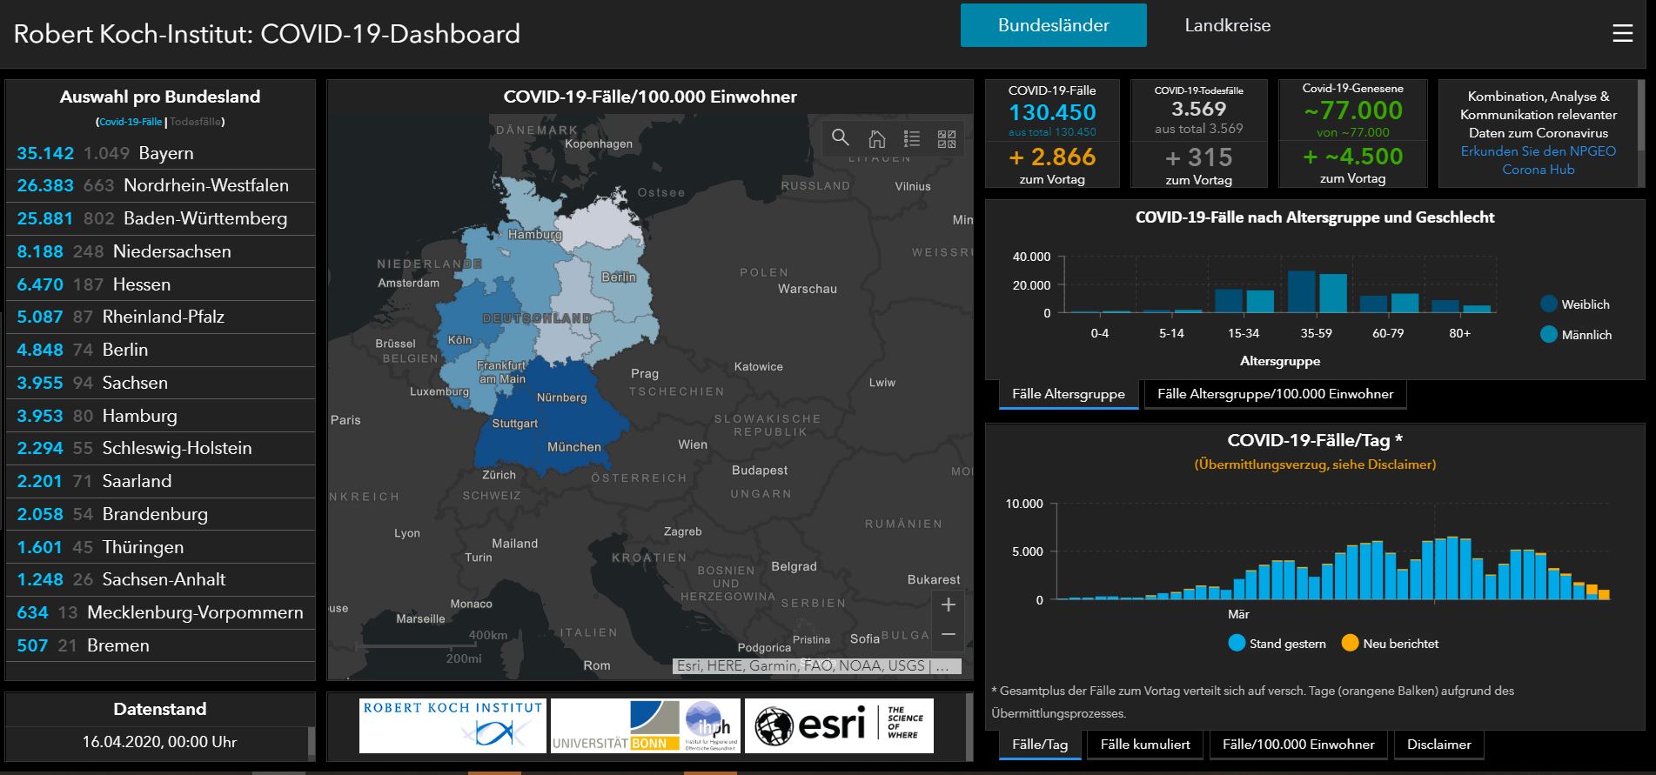
Task: Open Fälle Altersgruppe/100.000 Einwohner tab
Action: (x=1275, y=394)
